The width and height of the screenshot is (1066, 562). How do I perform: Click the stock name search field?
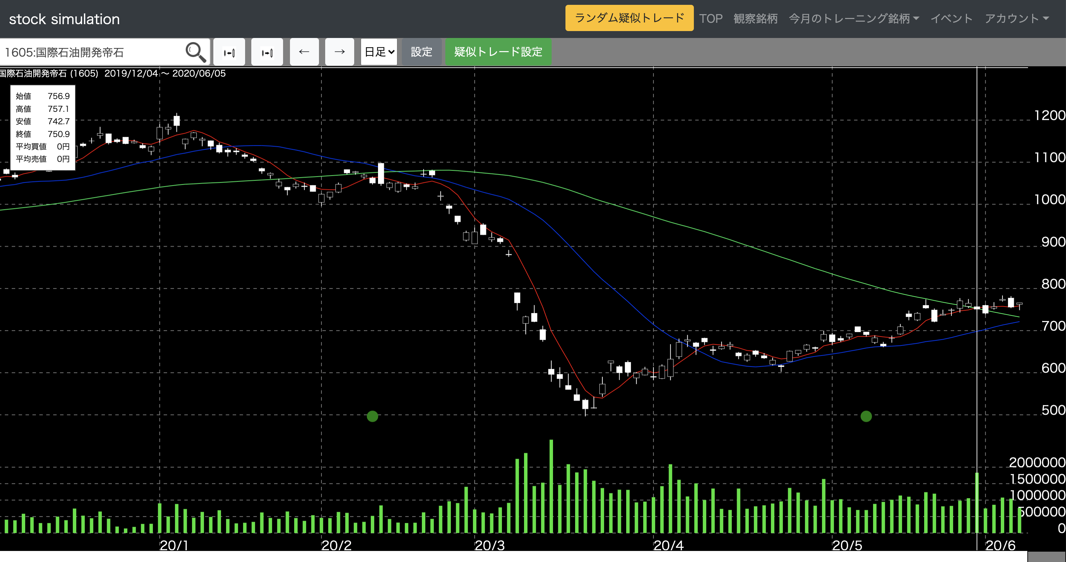click(x=91, y=52)
